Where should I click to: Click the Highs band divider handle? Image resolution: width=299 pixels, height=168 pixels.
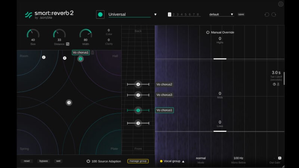pos(220,59)
